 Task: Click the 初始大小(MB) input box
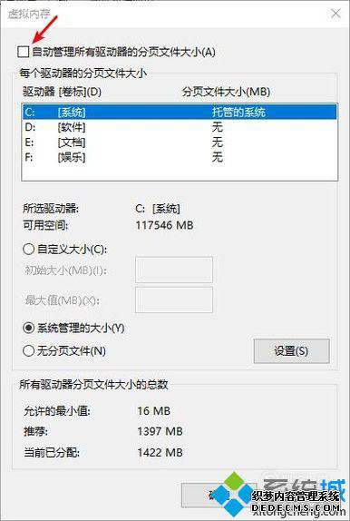tap(174, 270)
